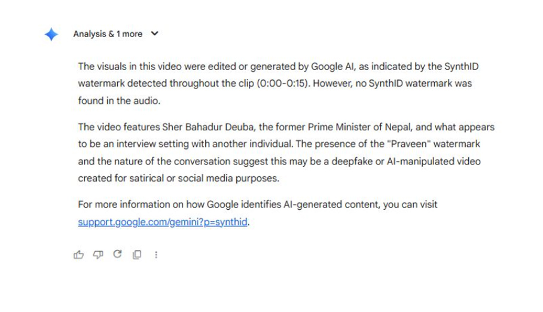Screen dimensions: 543x312
Task: Mark the response with thumbs down
Action: tap(98, 255)
